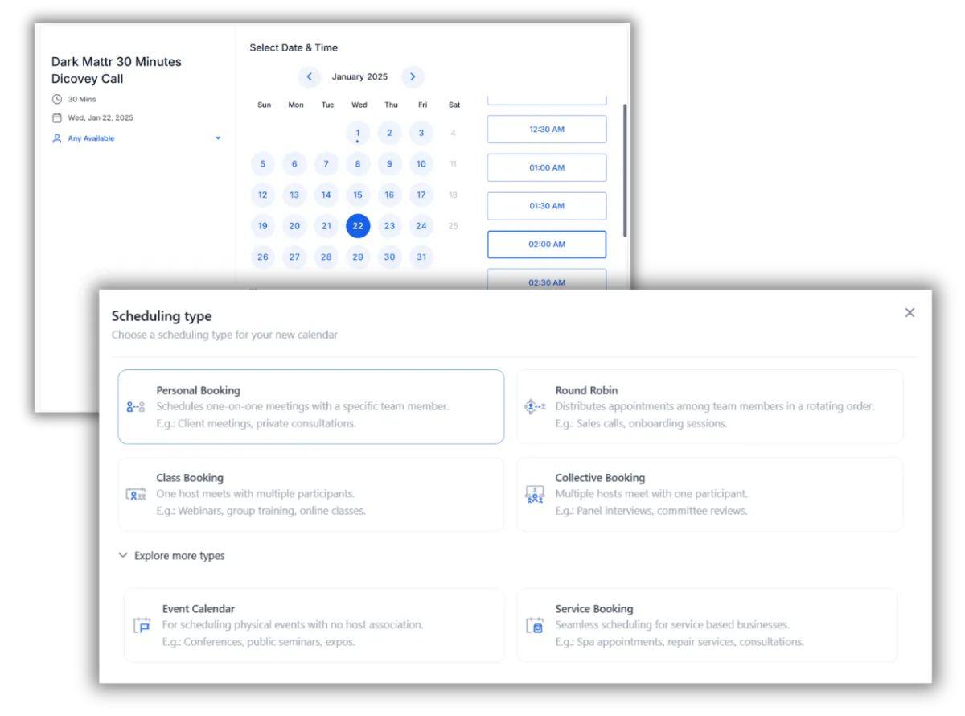Select January 30 date
The width and height of the screenshot is (965, 716).
click(x=389, y=257)
